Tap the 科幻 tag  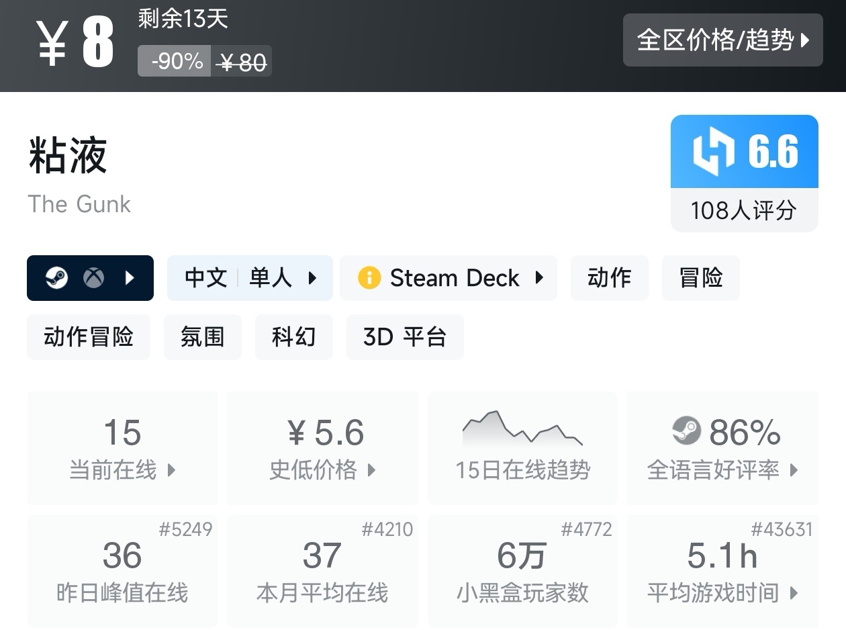pos(293,337)
